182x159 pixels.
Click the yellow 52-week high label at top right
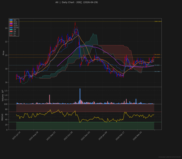tap(158, 21)
